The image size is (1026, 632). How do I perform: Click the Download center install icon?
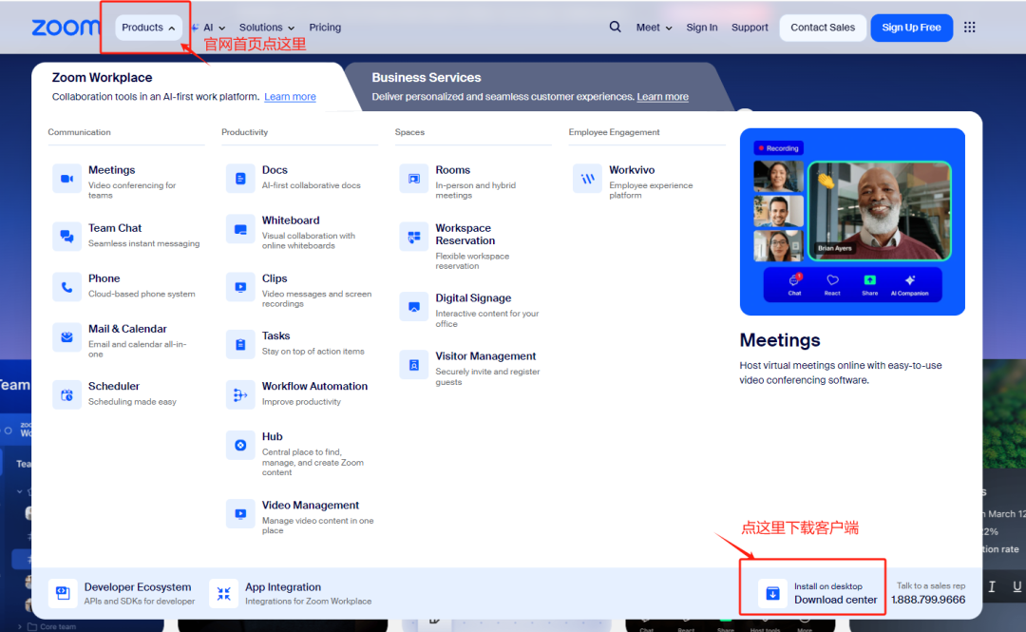(772, 594)
